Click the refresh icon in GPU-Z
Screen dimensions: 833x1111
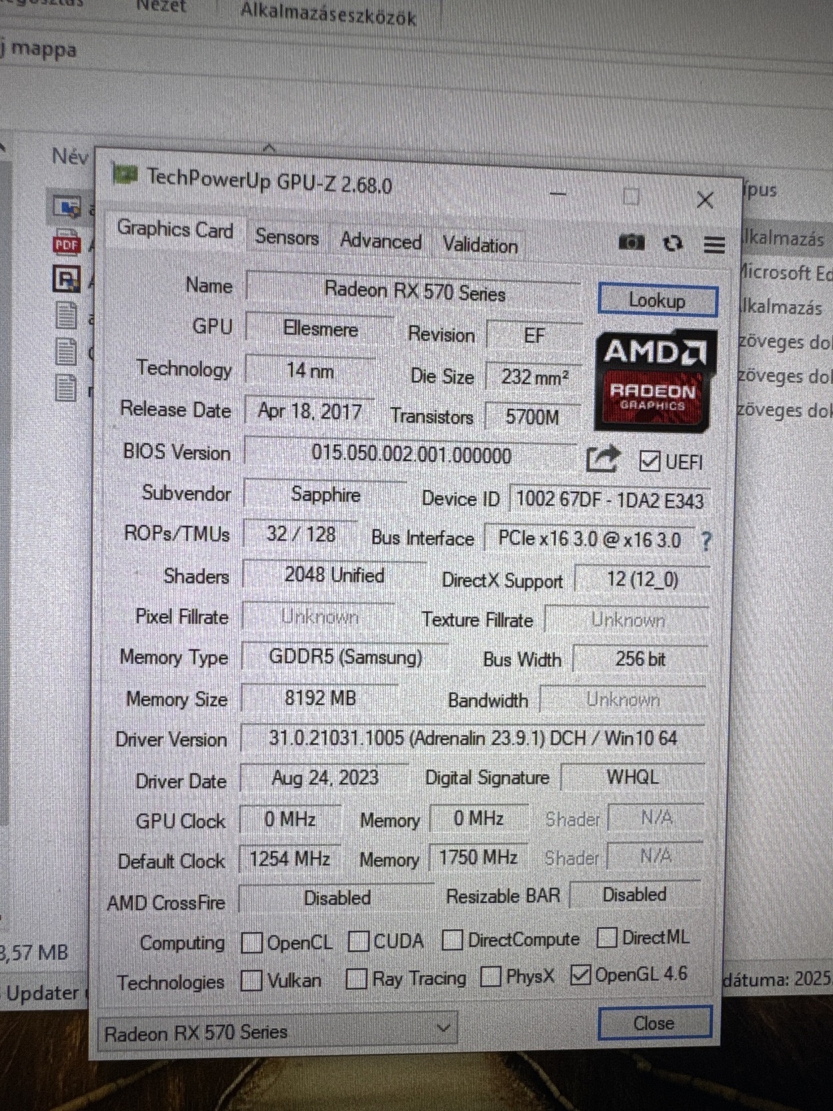673,244
